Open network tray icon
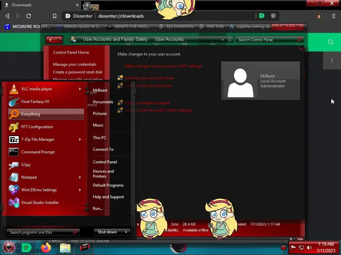This screenshot has width=341, height=255. click(301, 247)
